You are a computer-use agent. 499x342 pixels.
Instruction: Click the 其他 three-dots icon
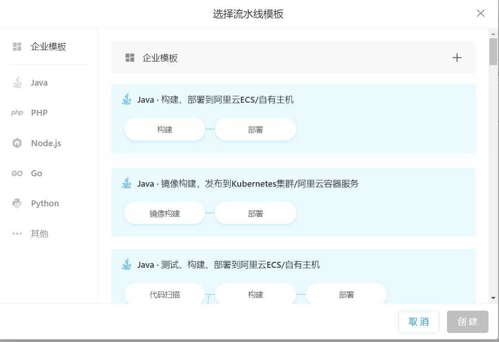(x=17, y=234)
